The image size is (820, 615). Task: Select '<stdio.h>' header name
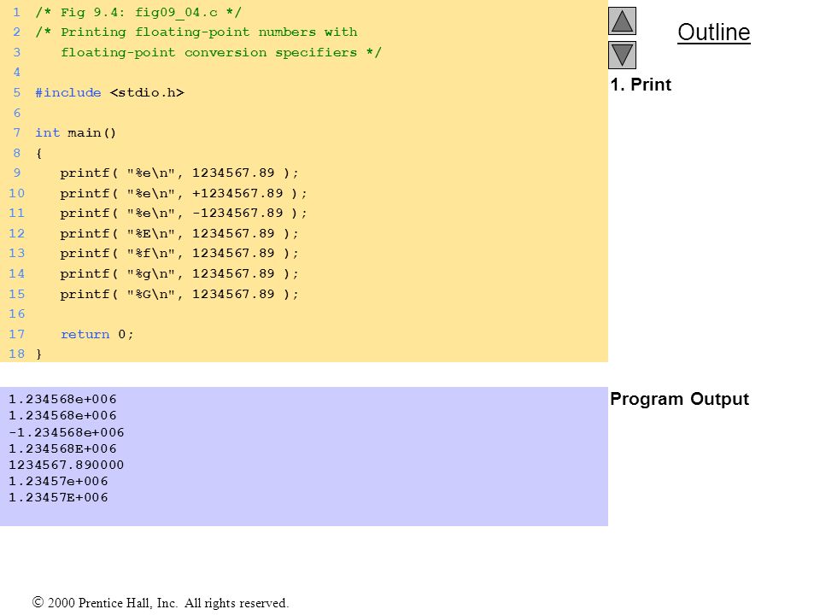147,92
